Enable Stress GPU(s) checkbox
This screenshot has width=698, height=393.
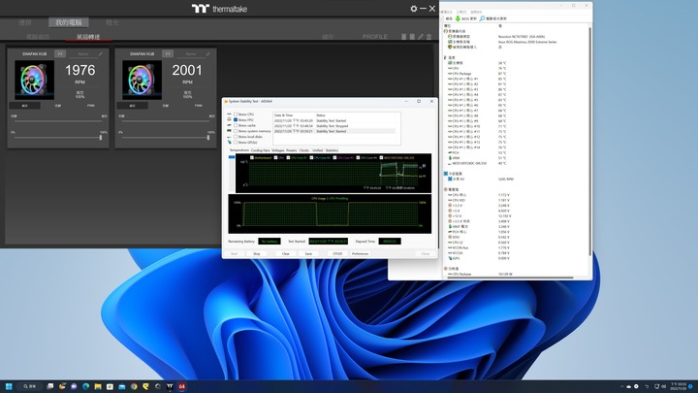tap(236, 142)
